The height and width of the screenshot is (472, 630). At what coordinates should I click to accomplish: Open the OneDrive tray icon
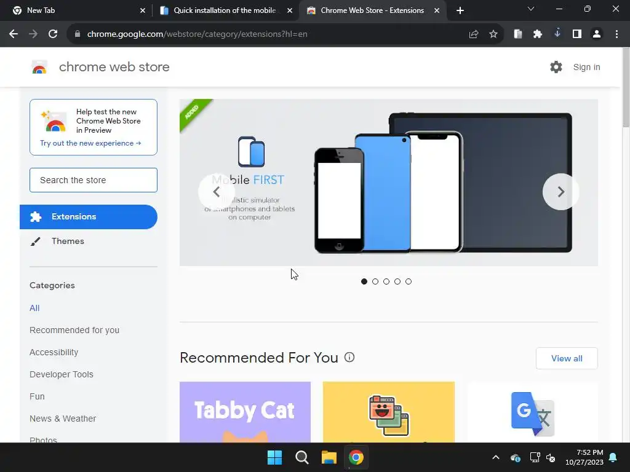[x=516, y=457]
